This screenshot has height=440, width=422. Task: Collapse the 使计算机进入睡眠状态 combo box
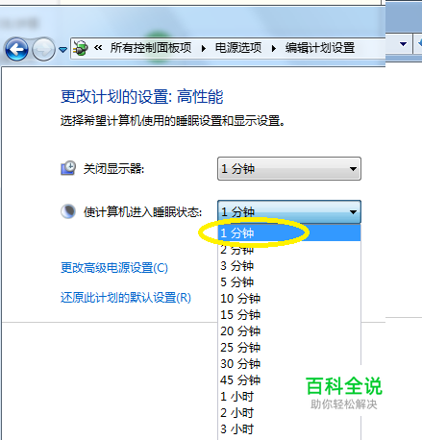pos(289,211)
